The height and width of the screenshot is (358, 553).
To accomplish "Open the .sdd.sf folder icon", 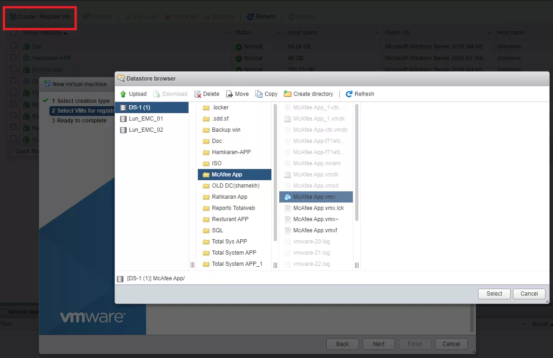I will [206, 119].
